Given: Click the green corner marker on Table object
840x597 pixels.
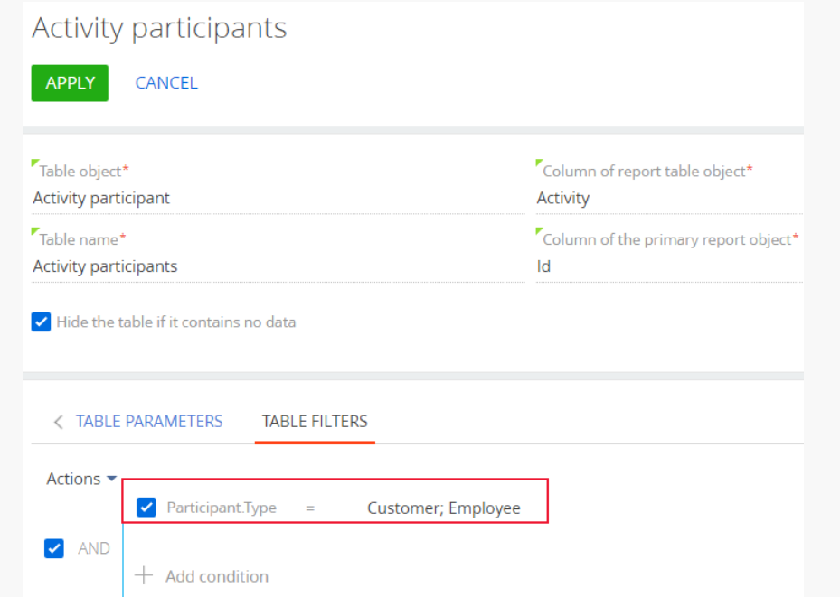Looking at the screenshot, I should point(35,163).
